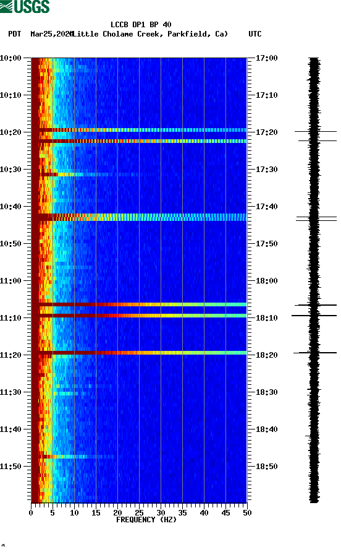Click the '10:50' PDT time label
This screenshot has width=341, height=552.
tap(11, 244)
